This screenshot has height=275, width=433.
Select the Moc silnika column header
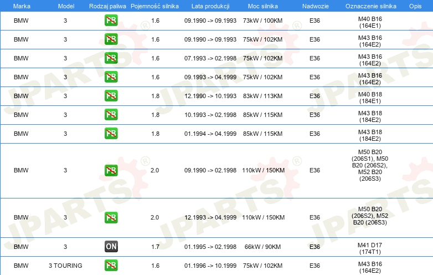click(263, 6)
